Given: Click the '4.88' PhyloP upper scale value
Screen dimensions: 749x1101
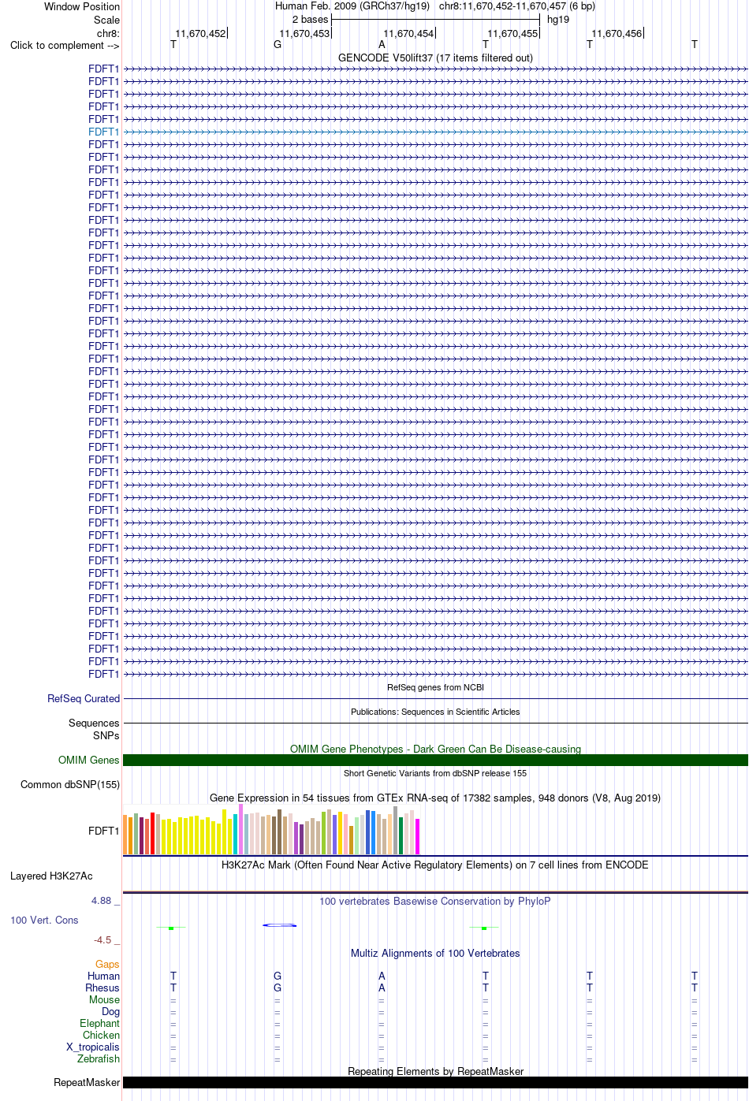Looking at the screenshot, I should click(101, 900).
